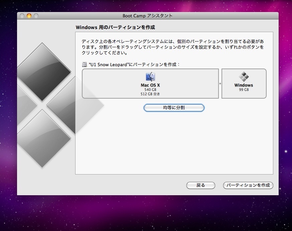Select the Mac OS X partition box
Screen dimensions: 292x231
point(150,84)
